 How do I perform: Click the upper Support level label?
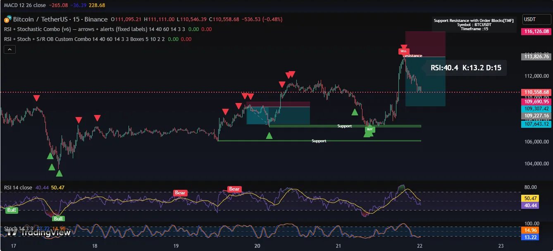click(344, 126)
